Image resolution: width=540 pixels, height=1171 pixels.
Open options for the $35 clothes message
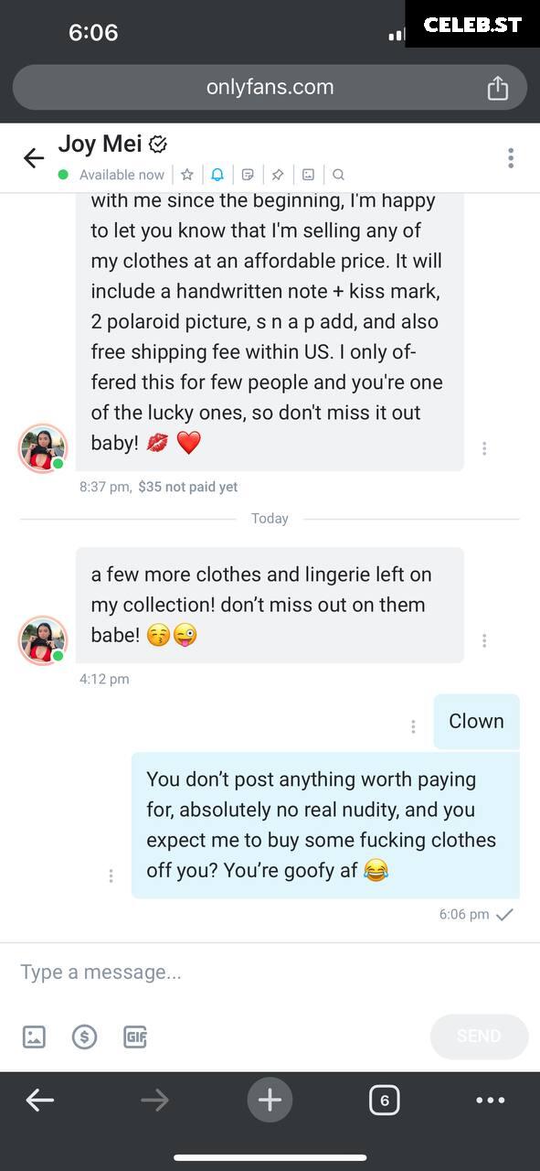(x=484, y=448)
